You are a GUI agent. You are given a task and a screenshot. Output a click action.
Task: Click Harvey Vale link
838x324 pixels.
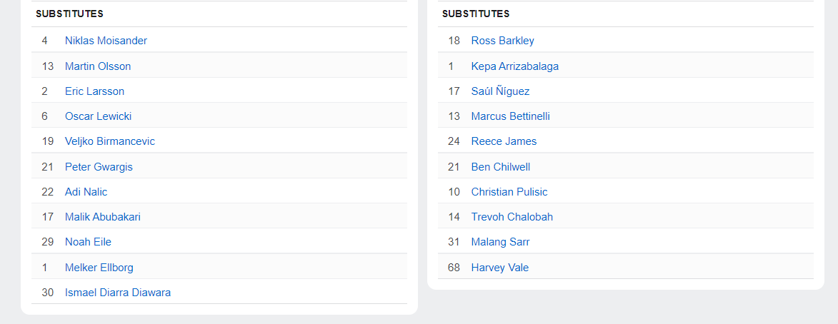(x=499, y=268)
